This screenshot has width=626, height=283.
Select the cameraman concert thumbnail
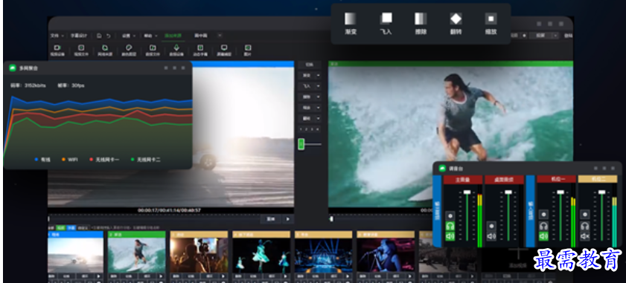point(199,255)
